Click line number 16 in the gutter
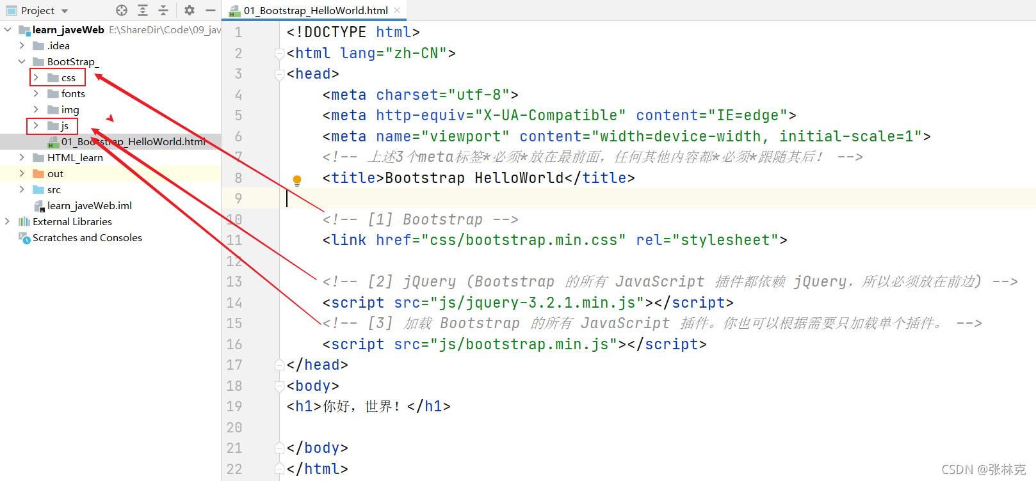This screenshot has width=1036, height=481. (x=234, y=344)
